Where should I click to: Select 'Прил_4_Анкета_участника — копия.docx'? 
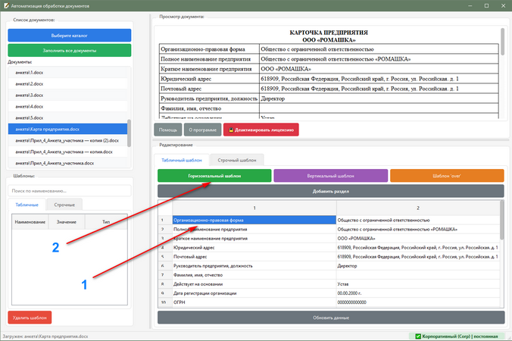(x=67, y=152)
